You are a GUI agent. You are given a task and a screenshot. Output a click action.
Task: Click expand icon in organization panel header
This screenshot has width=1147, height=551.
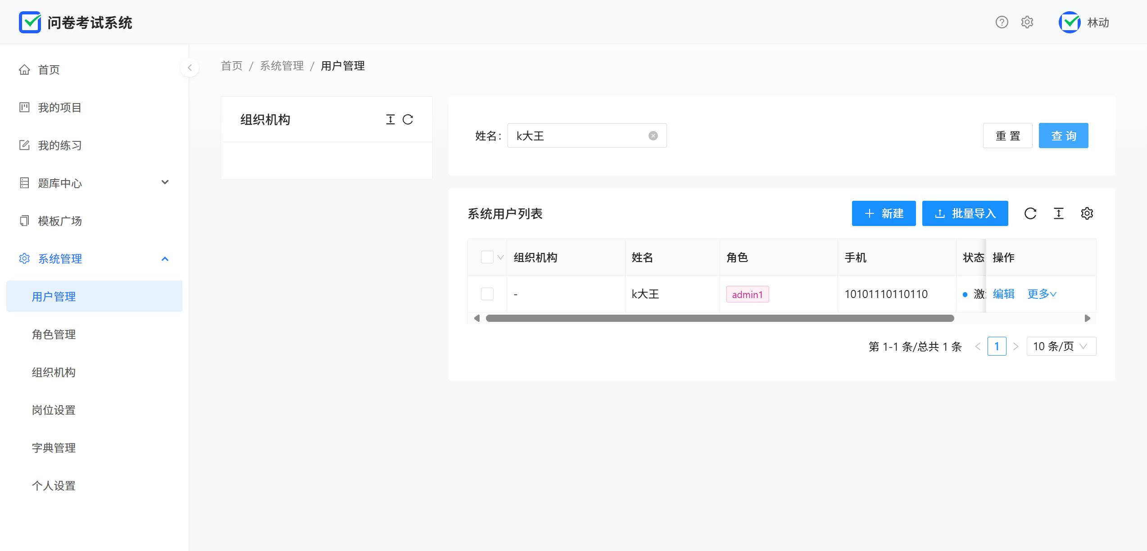click(390, 119)
